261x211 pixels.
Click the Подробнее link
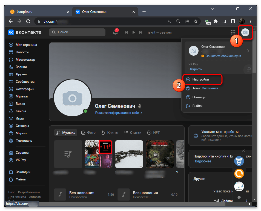click(x=202, y=161)
